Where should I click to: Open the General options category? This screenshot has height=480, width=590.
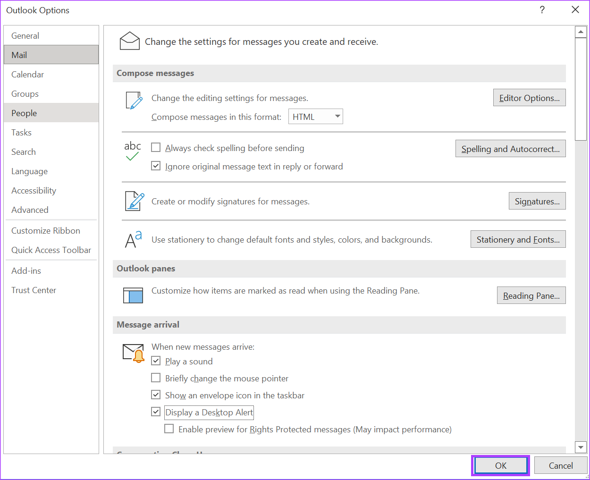click(x=51, y=35)
